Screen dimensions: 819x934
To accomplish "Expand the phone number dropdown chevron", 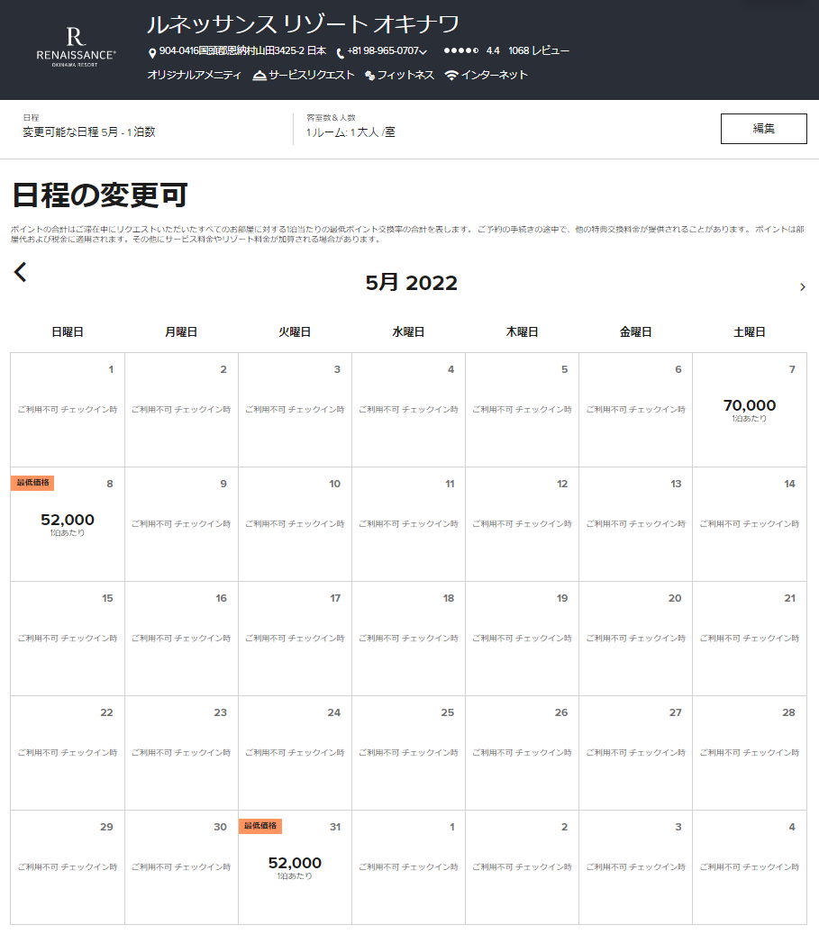I will coord(423,52).
